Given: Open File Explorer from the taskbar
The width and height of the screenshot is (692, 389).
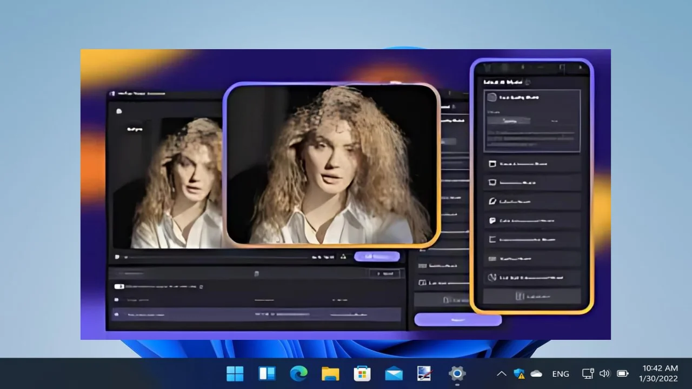Looking at the screenshot, I should tap(330, 373).
